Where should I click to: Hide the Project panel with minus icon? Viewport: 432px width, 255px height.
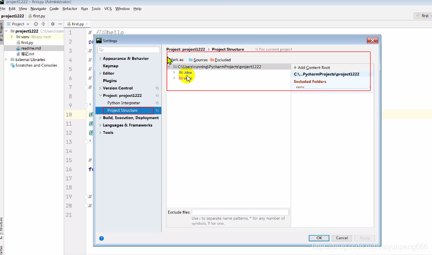(x=60, y=24)
